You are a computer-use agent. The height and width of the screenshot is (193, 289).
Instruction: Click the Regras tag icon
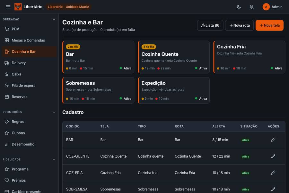coord(7,122)
